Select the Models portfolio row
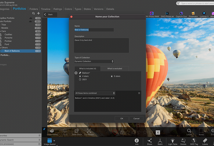Image resolution: width=214 pixels, height=146 pixels. point(21,28)
